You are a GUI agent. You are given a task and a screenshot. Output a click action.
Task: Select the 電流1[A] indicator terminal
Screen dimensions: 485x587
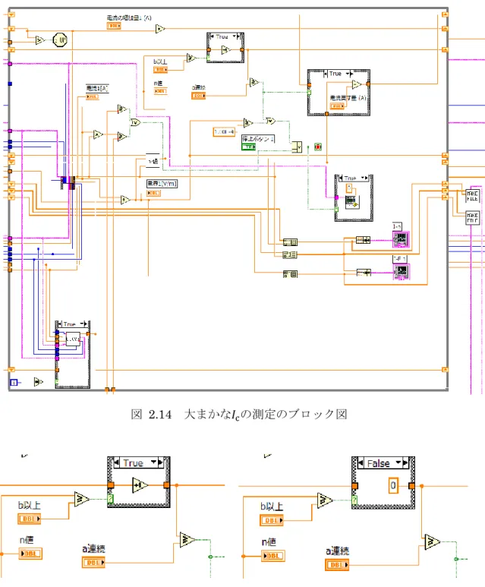pos(93,96)
